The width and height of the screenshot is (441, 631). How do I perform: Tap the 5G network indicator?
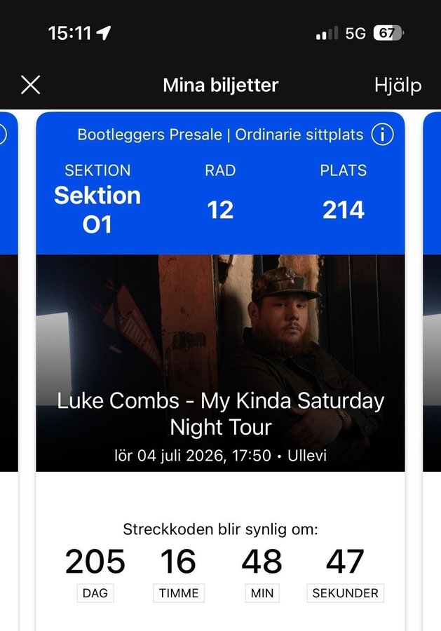click(355, 33)
